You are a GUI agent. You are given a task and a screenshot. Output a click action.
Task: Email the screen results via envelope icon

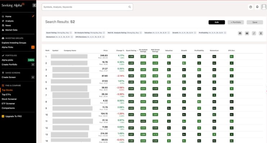point(247,33)
